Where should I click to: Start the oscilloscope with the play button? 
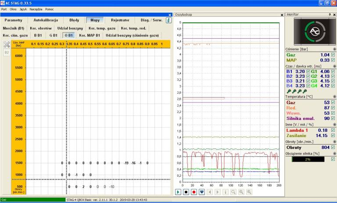[x=178, y=192]
